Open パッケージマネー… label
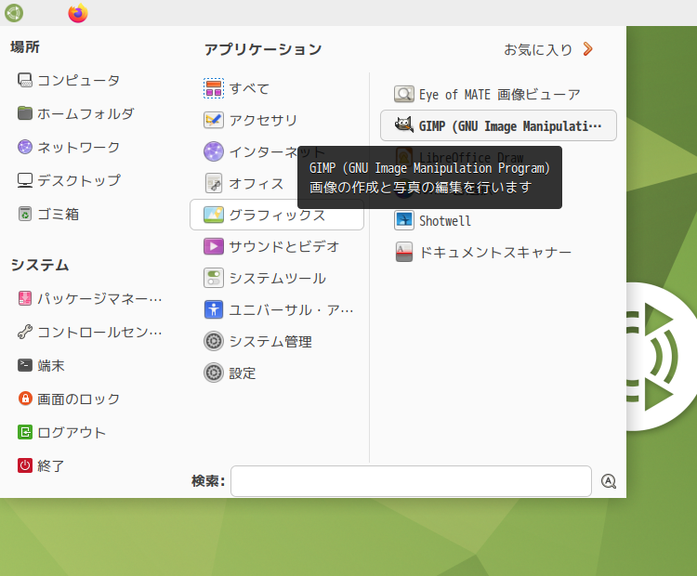The height and width of the screenshot is (576, 697). pyautogui.click(x=99, y=298)
